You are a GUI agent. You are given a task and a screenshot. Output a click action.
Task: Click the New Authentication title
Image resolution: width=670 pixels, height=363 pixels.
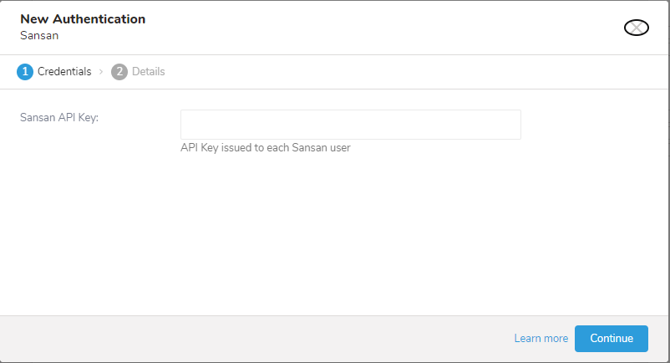click(x=83, y=18)
